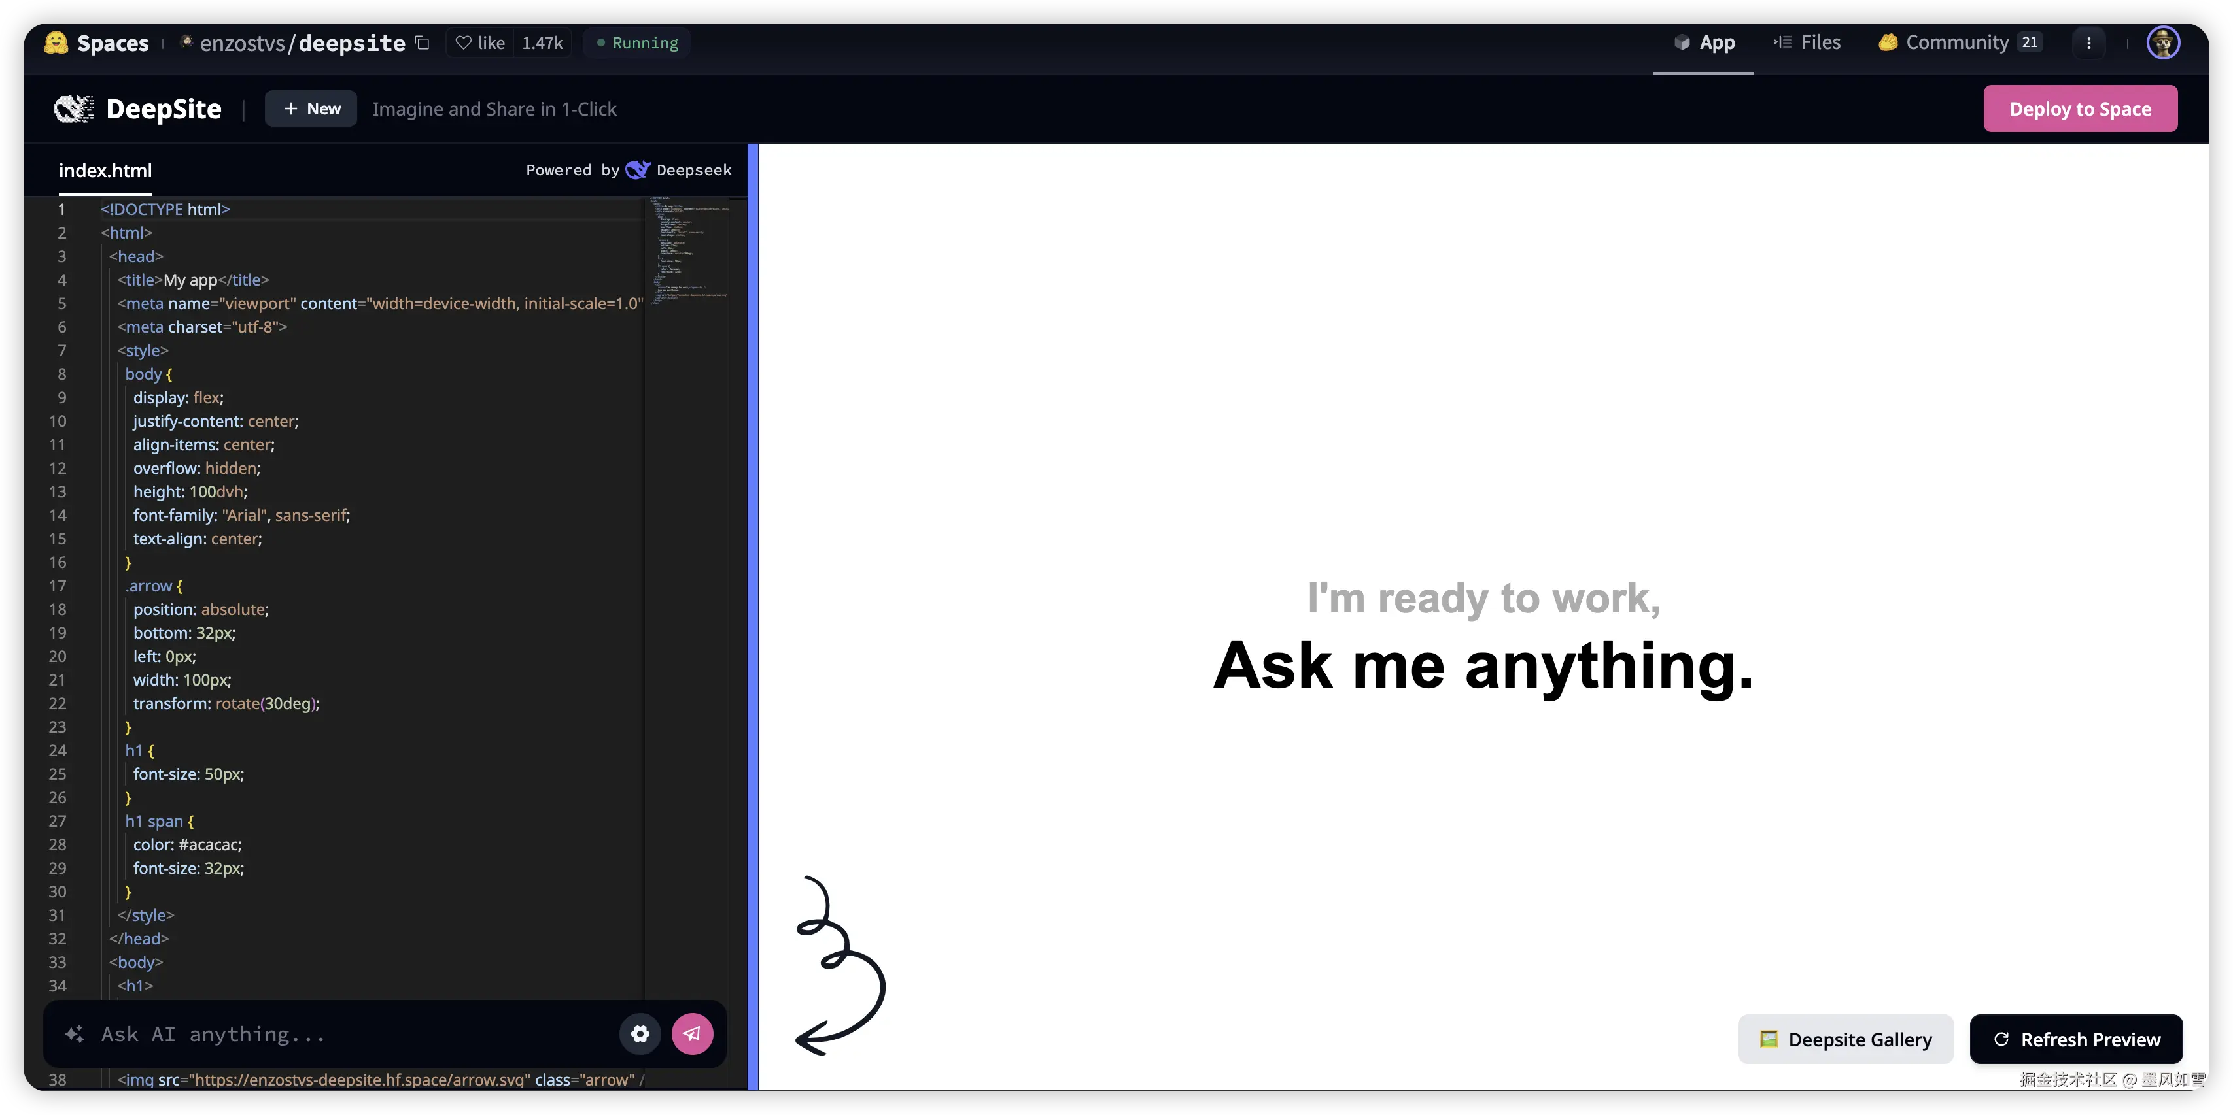Click the New project button
The image size is (2233, 1115).
pos(311,109)
